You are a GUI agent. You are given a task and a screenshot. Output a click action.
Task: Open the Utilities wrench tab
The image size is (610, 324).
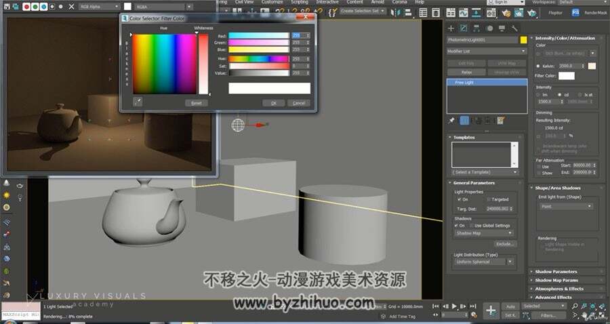[514, 28]
